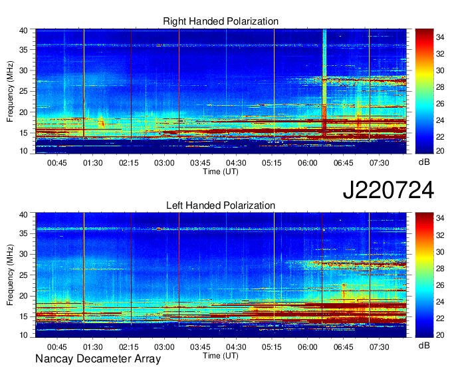This screenshot has width=452, height=367.
Task: Click dB label below Left Handed colorbar
Action: click(424, 345)
